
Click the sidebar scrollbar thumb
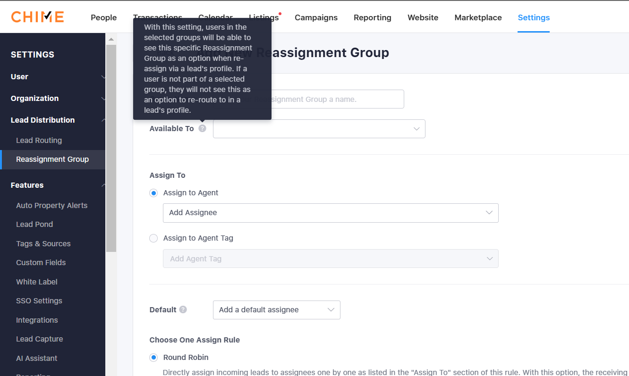point(111,148)
